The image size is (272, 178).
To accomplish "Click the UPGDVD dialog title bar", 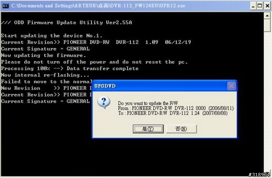I will pyautogui.click(x=160, y=86).
